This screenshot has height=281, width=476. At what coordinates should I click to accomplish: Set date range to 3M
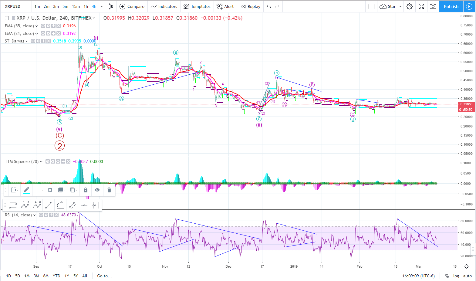pyautogui.click(x=36, y=276)
